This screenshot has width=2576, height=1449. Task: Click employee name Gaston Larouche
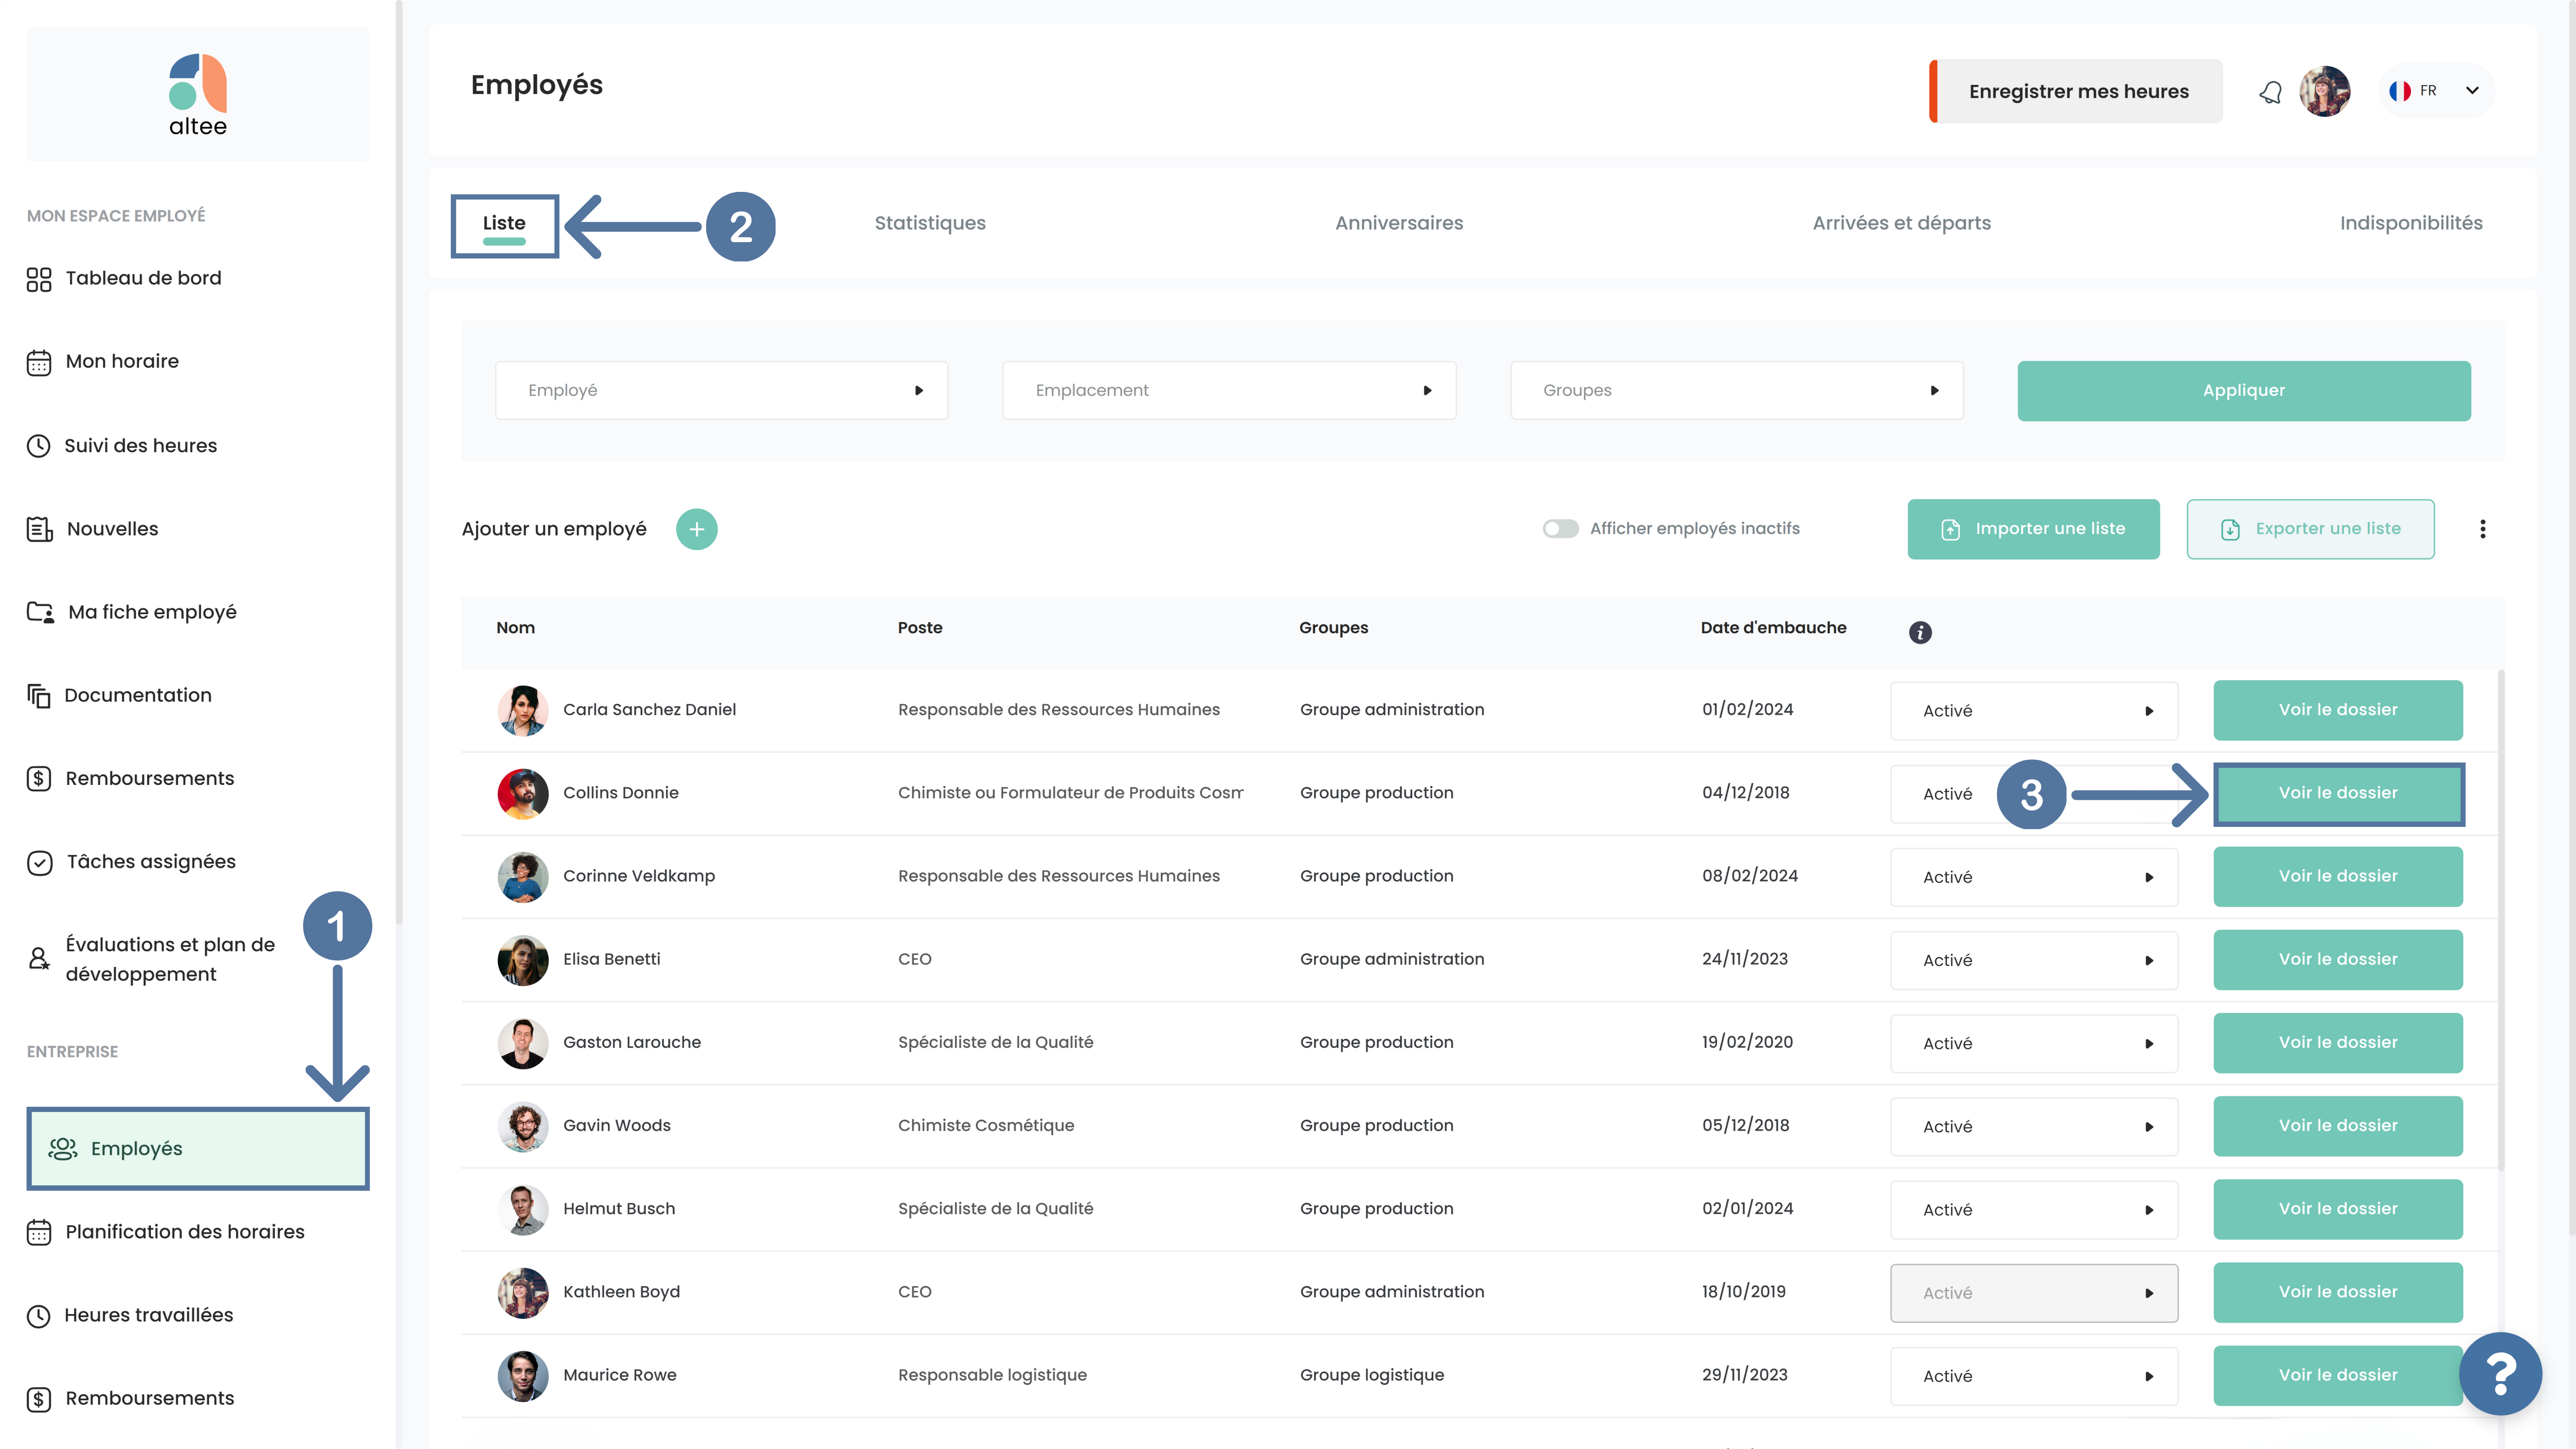click(632, 1043)
